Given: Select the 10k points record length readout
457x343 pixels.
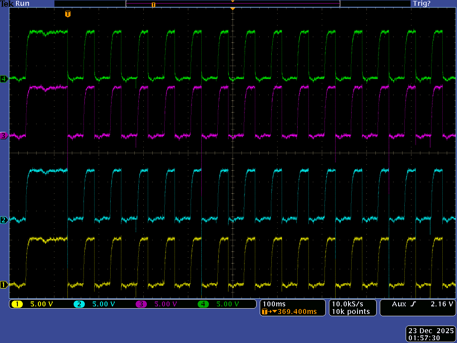Looking at the screenshot, I should tap(350, 312).
